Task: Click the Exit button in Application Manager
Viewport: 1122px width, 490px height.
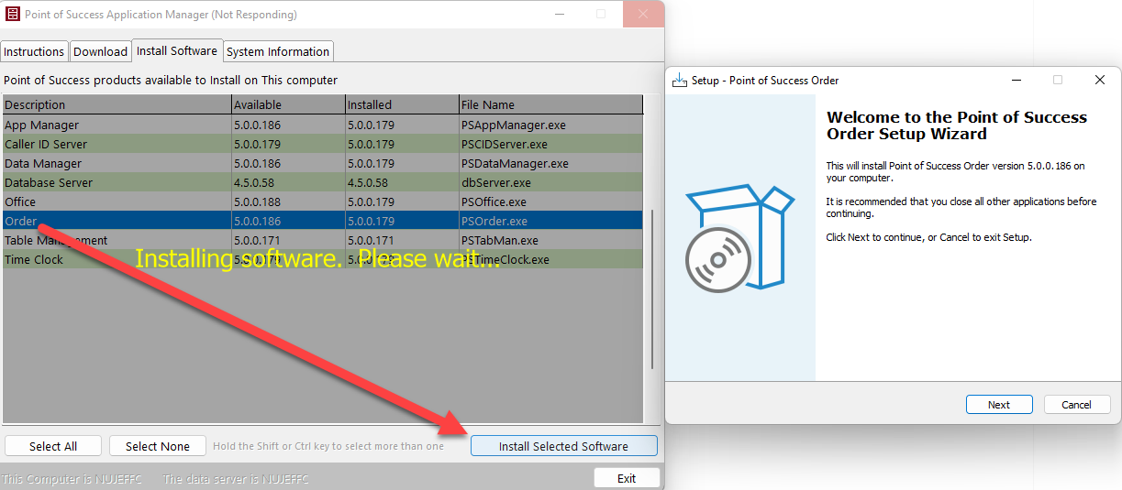Action: tap(627, 478)
